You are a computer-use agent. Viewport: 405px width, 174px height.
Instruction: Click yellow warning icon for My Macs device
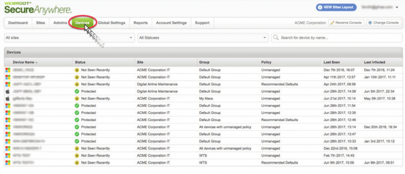coord(77,98)
